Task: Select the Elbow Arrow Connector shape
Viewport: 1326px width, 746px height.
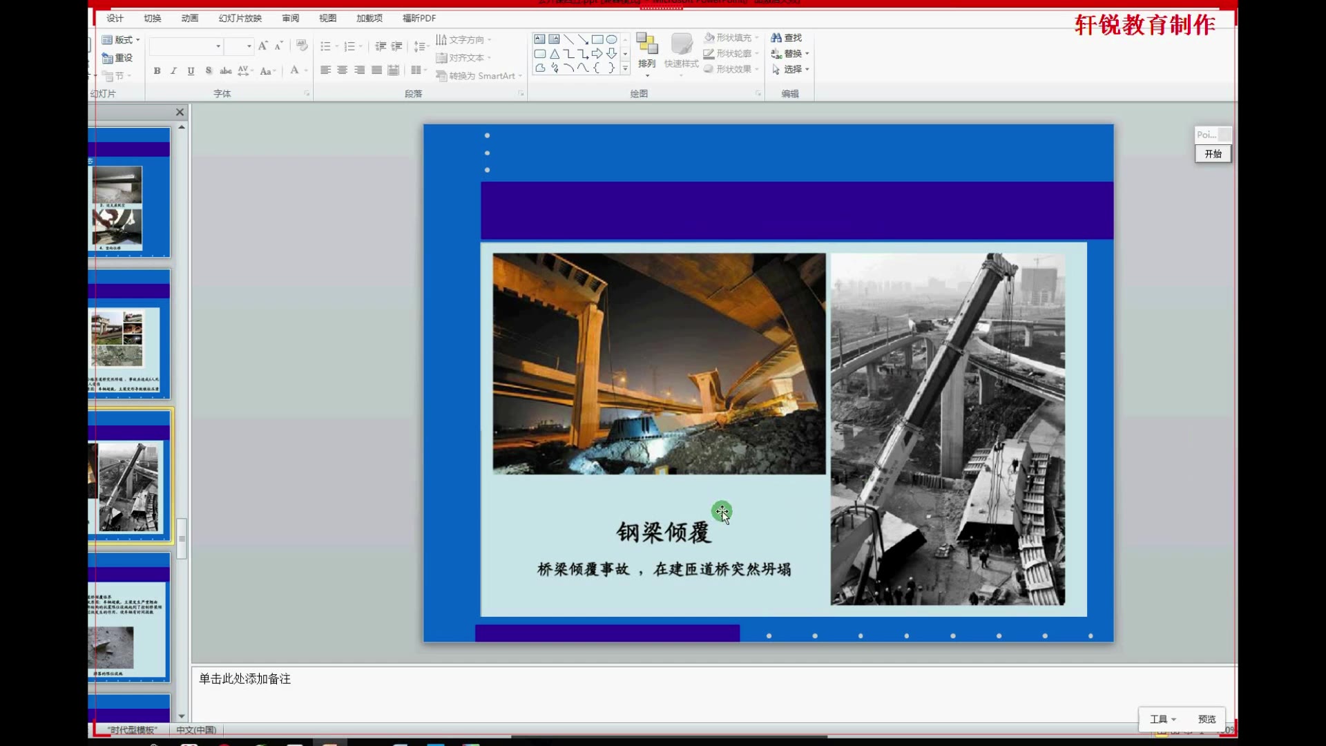Action: [x=583, y=54]
